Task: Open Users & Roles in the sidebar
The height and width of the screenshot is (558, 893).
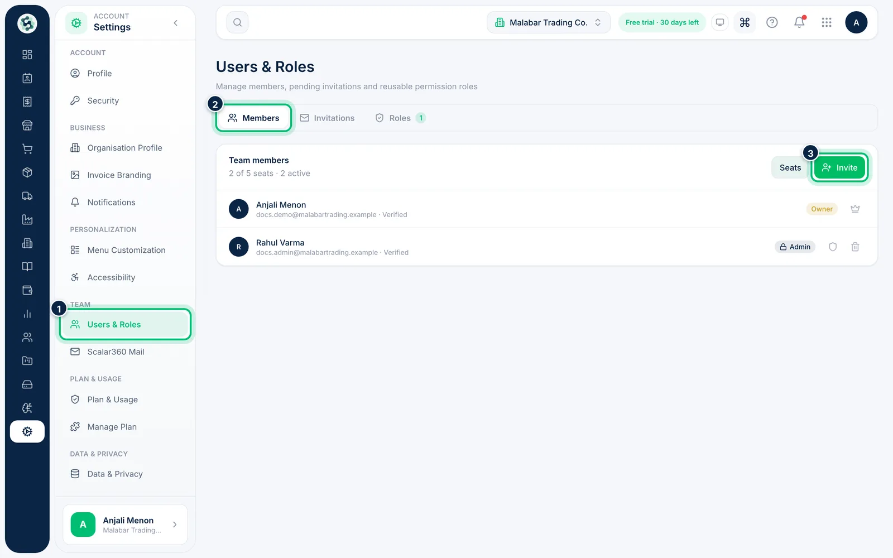Action: (125, 324)
